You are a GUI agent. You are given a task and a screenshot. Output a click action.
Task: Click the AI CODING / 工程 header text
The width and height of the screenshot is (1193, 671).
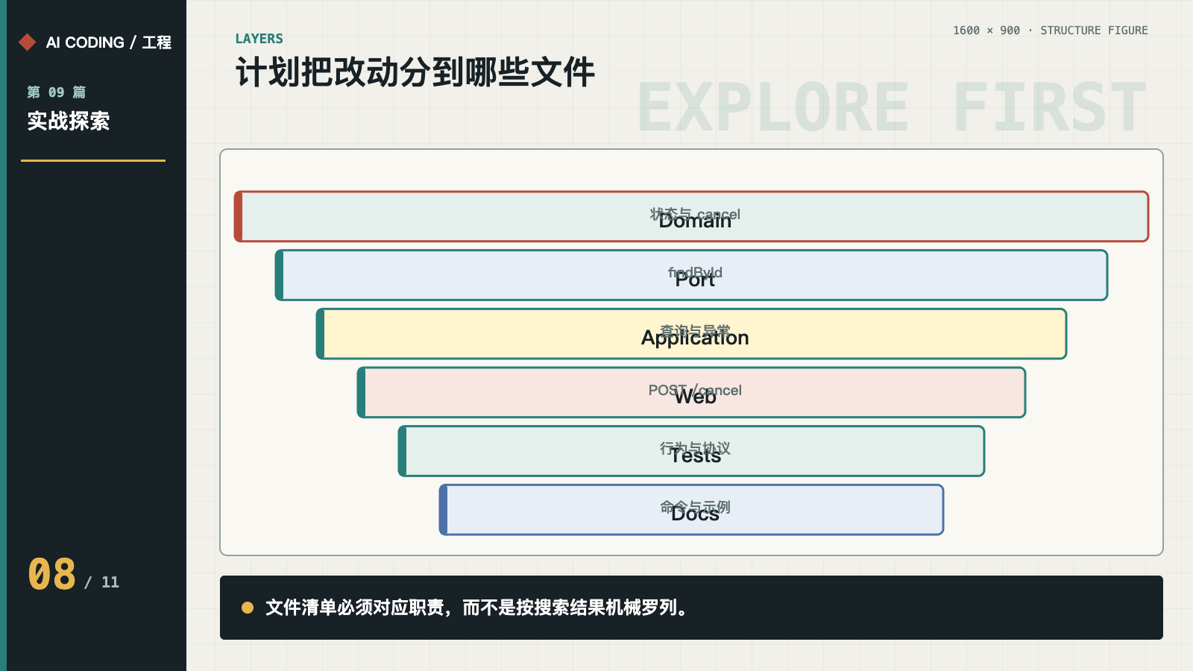109,42
